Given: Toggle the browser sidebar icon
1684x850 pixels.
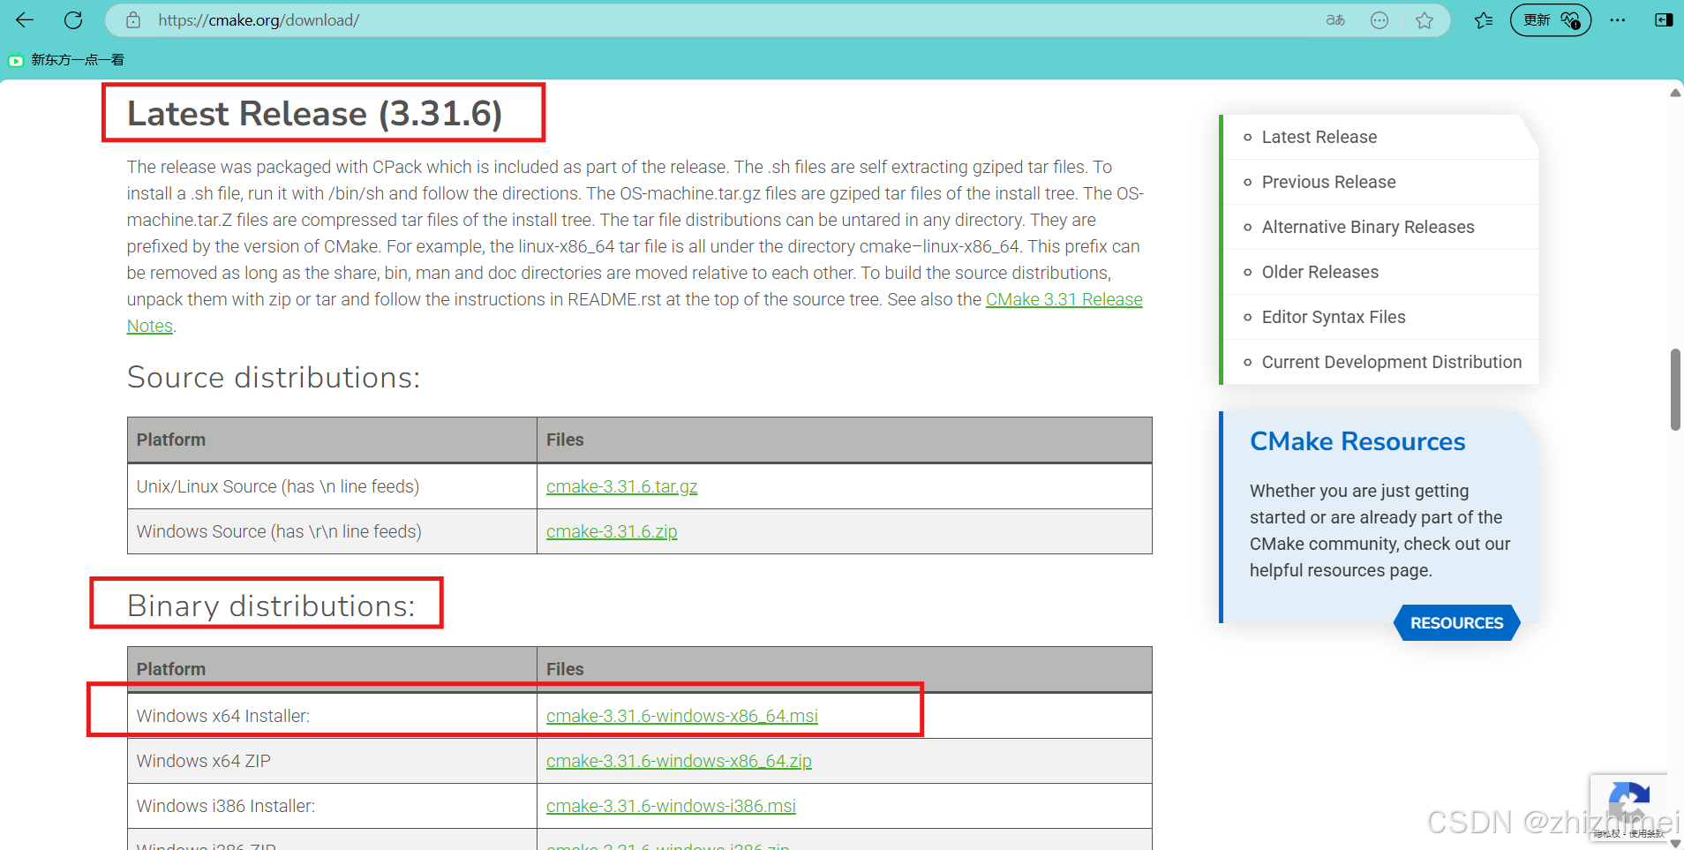Looking at the screenshot, I should click(1664, 19).
